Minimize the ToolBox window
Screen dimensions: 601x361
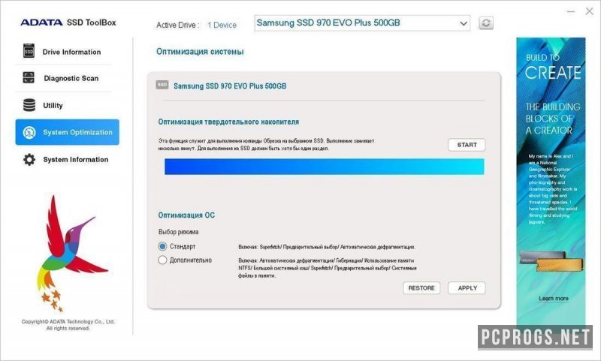click(571, 11)
